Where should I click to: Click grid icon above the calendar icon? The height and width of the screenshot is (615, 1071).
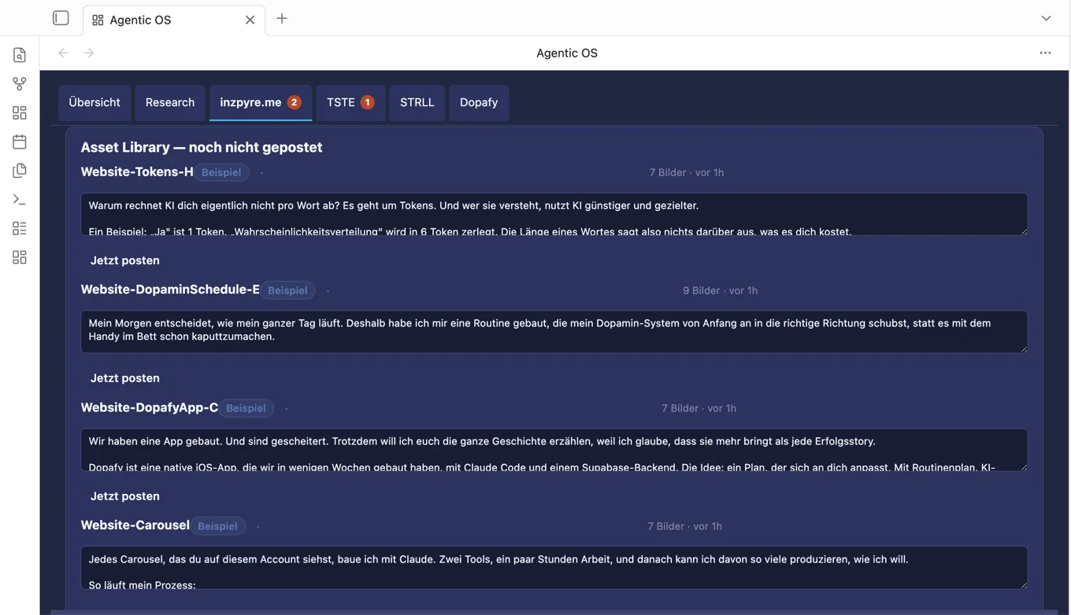pyautogui.click(x=20, y=112)
